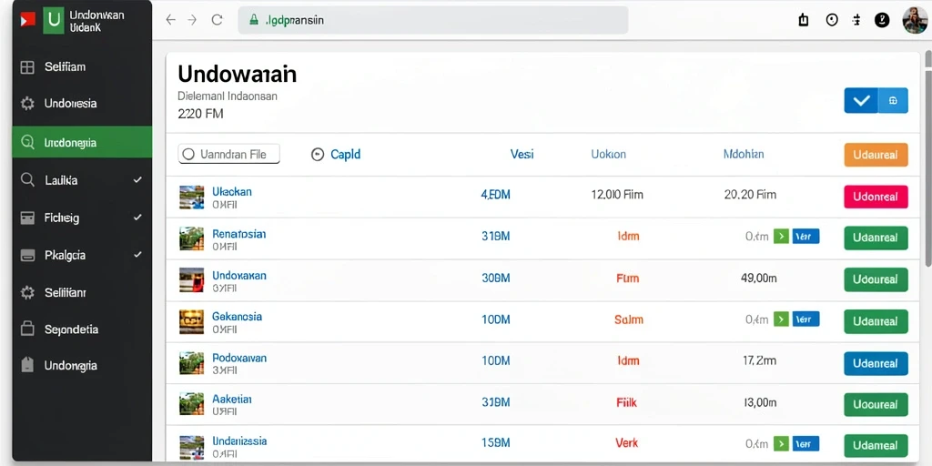The width and height of the screenshot is (932, 466).
Task: Click the browser reload icon
Action: (217, 20)
